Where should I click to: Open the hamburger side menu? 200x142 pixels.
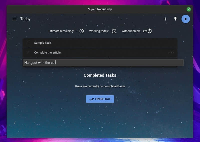14,19
